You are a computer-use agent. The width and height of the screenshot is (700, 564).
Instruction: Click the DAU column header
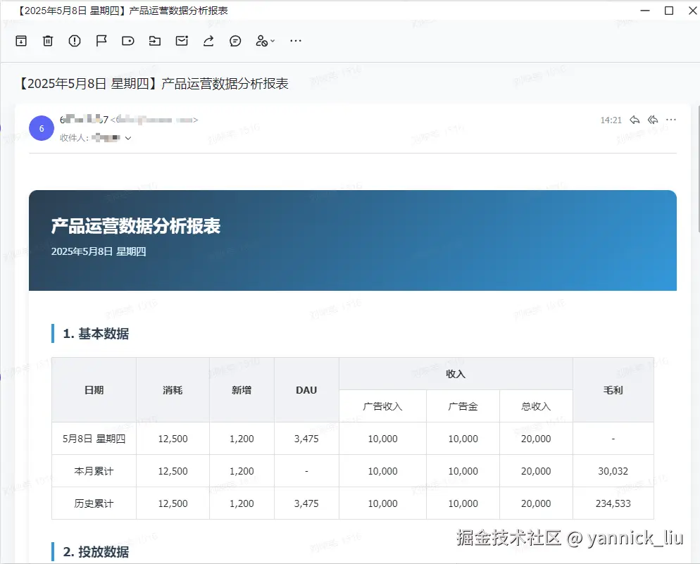point(306,390)
